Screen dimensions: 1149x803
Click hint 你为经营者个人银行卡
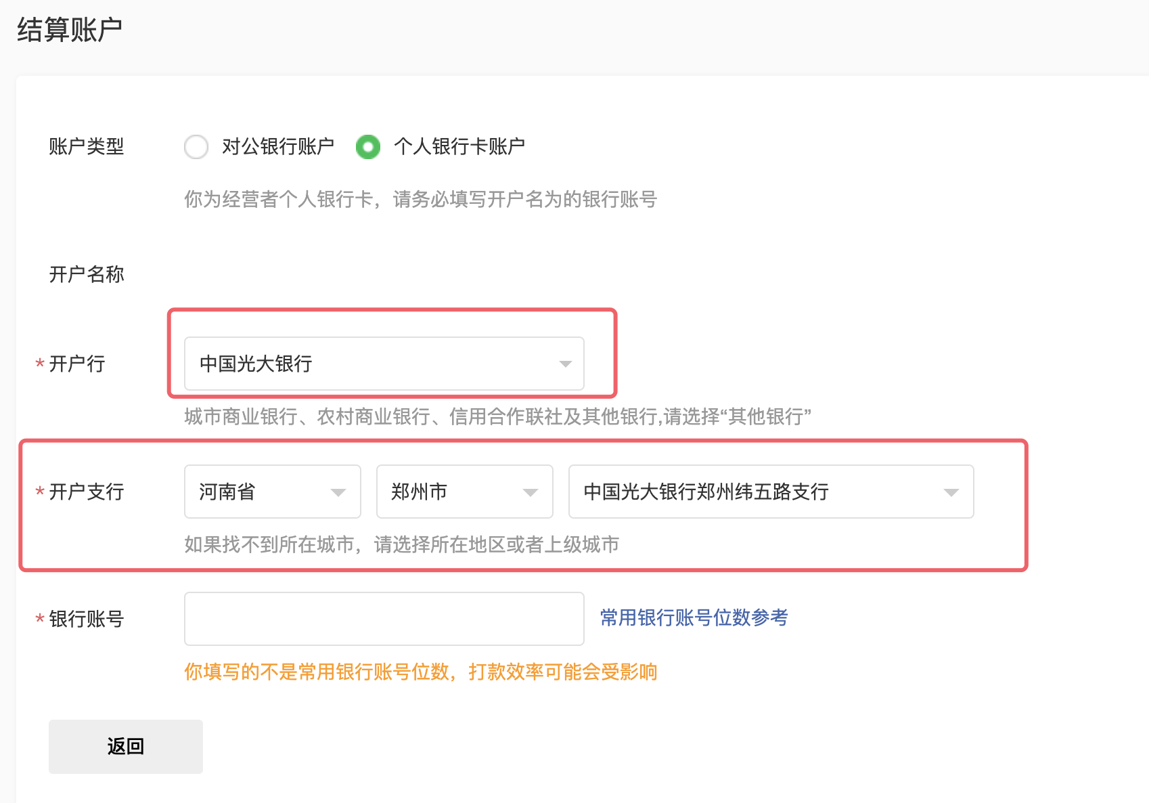pyautogui.click(x=420, y=199)
